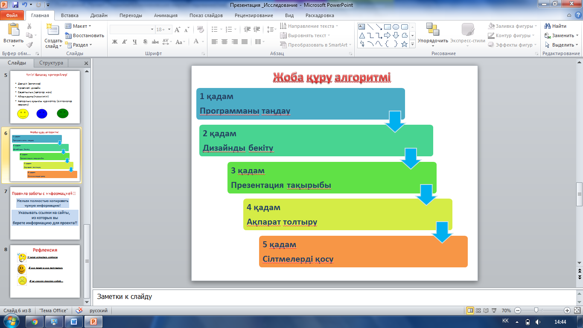Select the Rectangle shape in gallery
Viewport: 583px width, 328px height.
(x=387, y=26)
